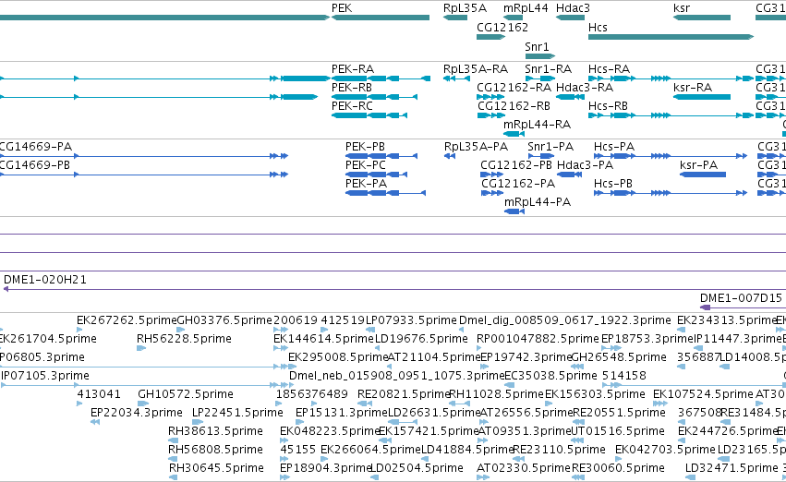The image size is (786, 482).
Task: Select the ksr-RA transcript label
Action: pos(693,87)
